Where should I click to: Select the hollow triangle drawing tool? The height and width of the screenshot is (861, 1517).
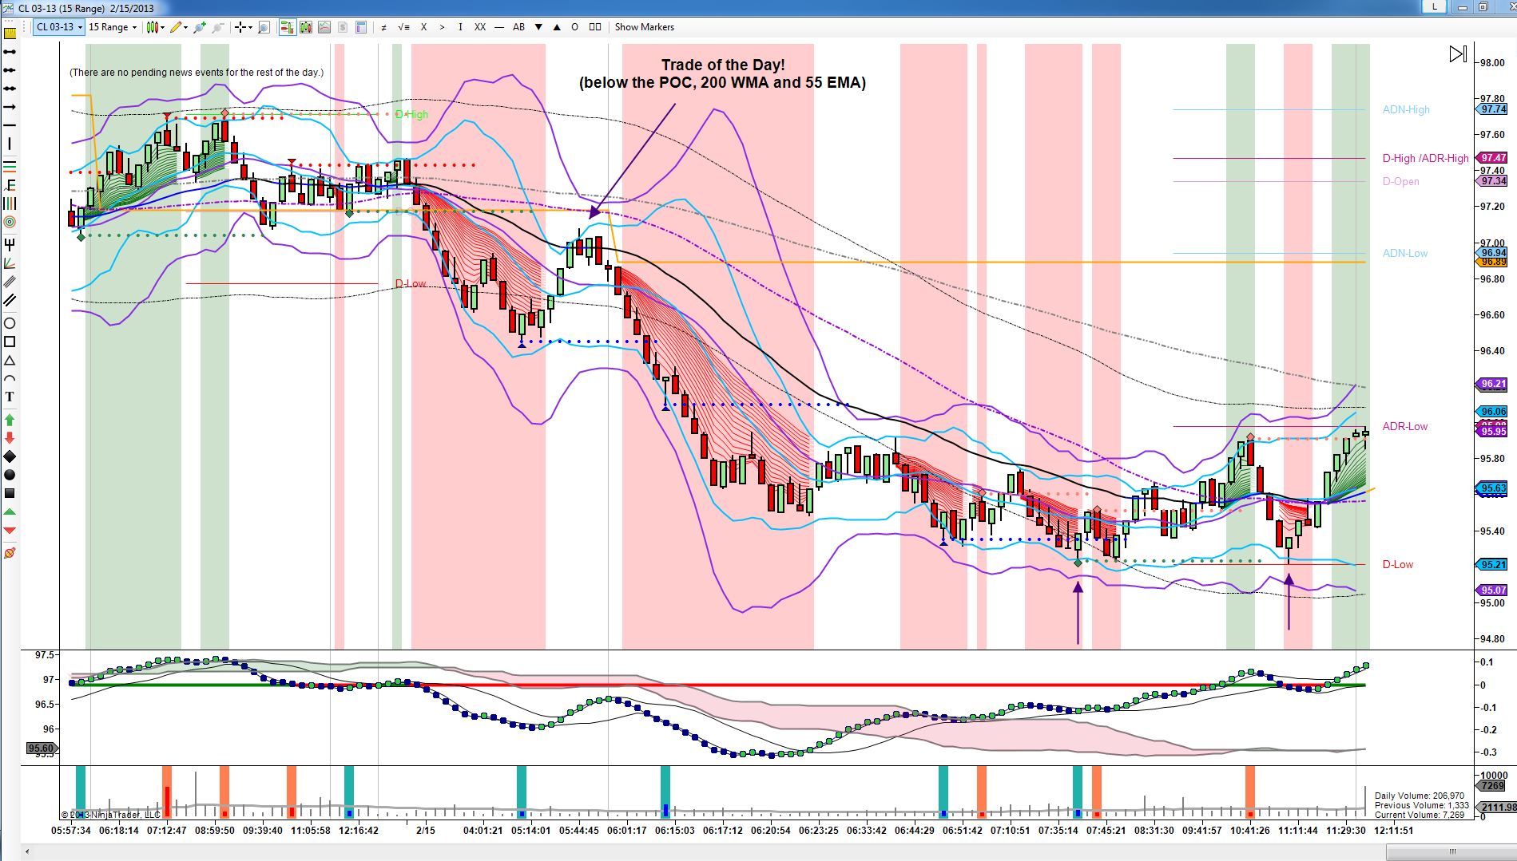point(10,361)
